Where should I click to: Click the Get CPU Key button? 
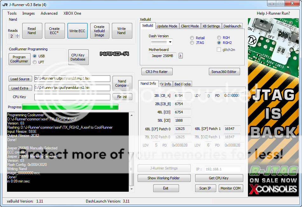(219, 178)
